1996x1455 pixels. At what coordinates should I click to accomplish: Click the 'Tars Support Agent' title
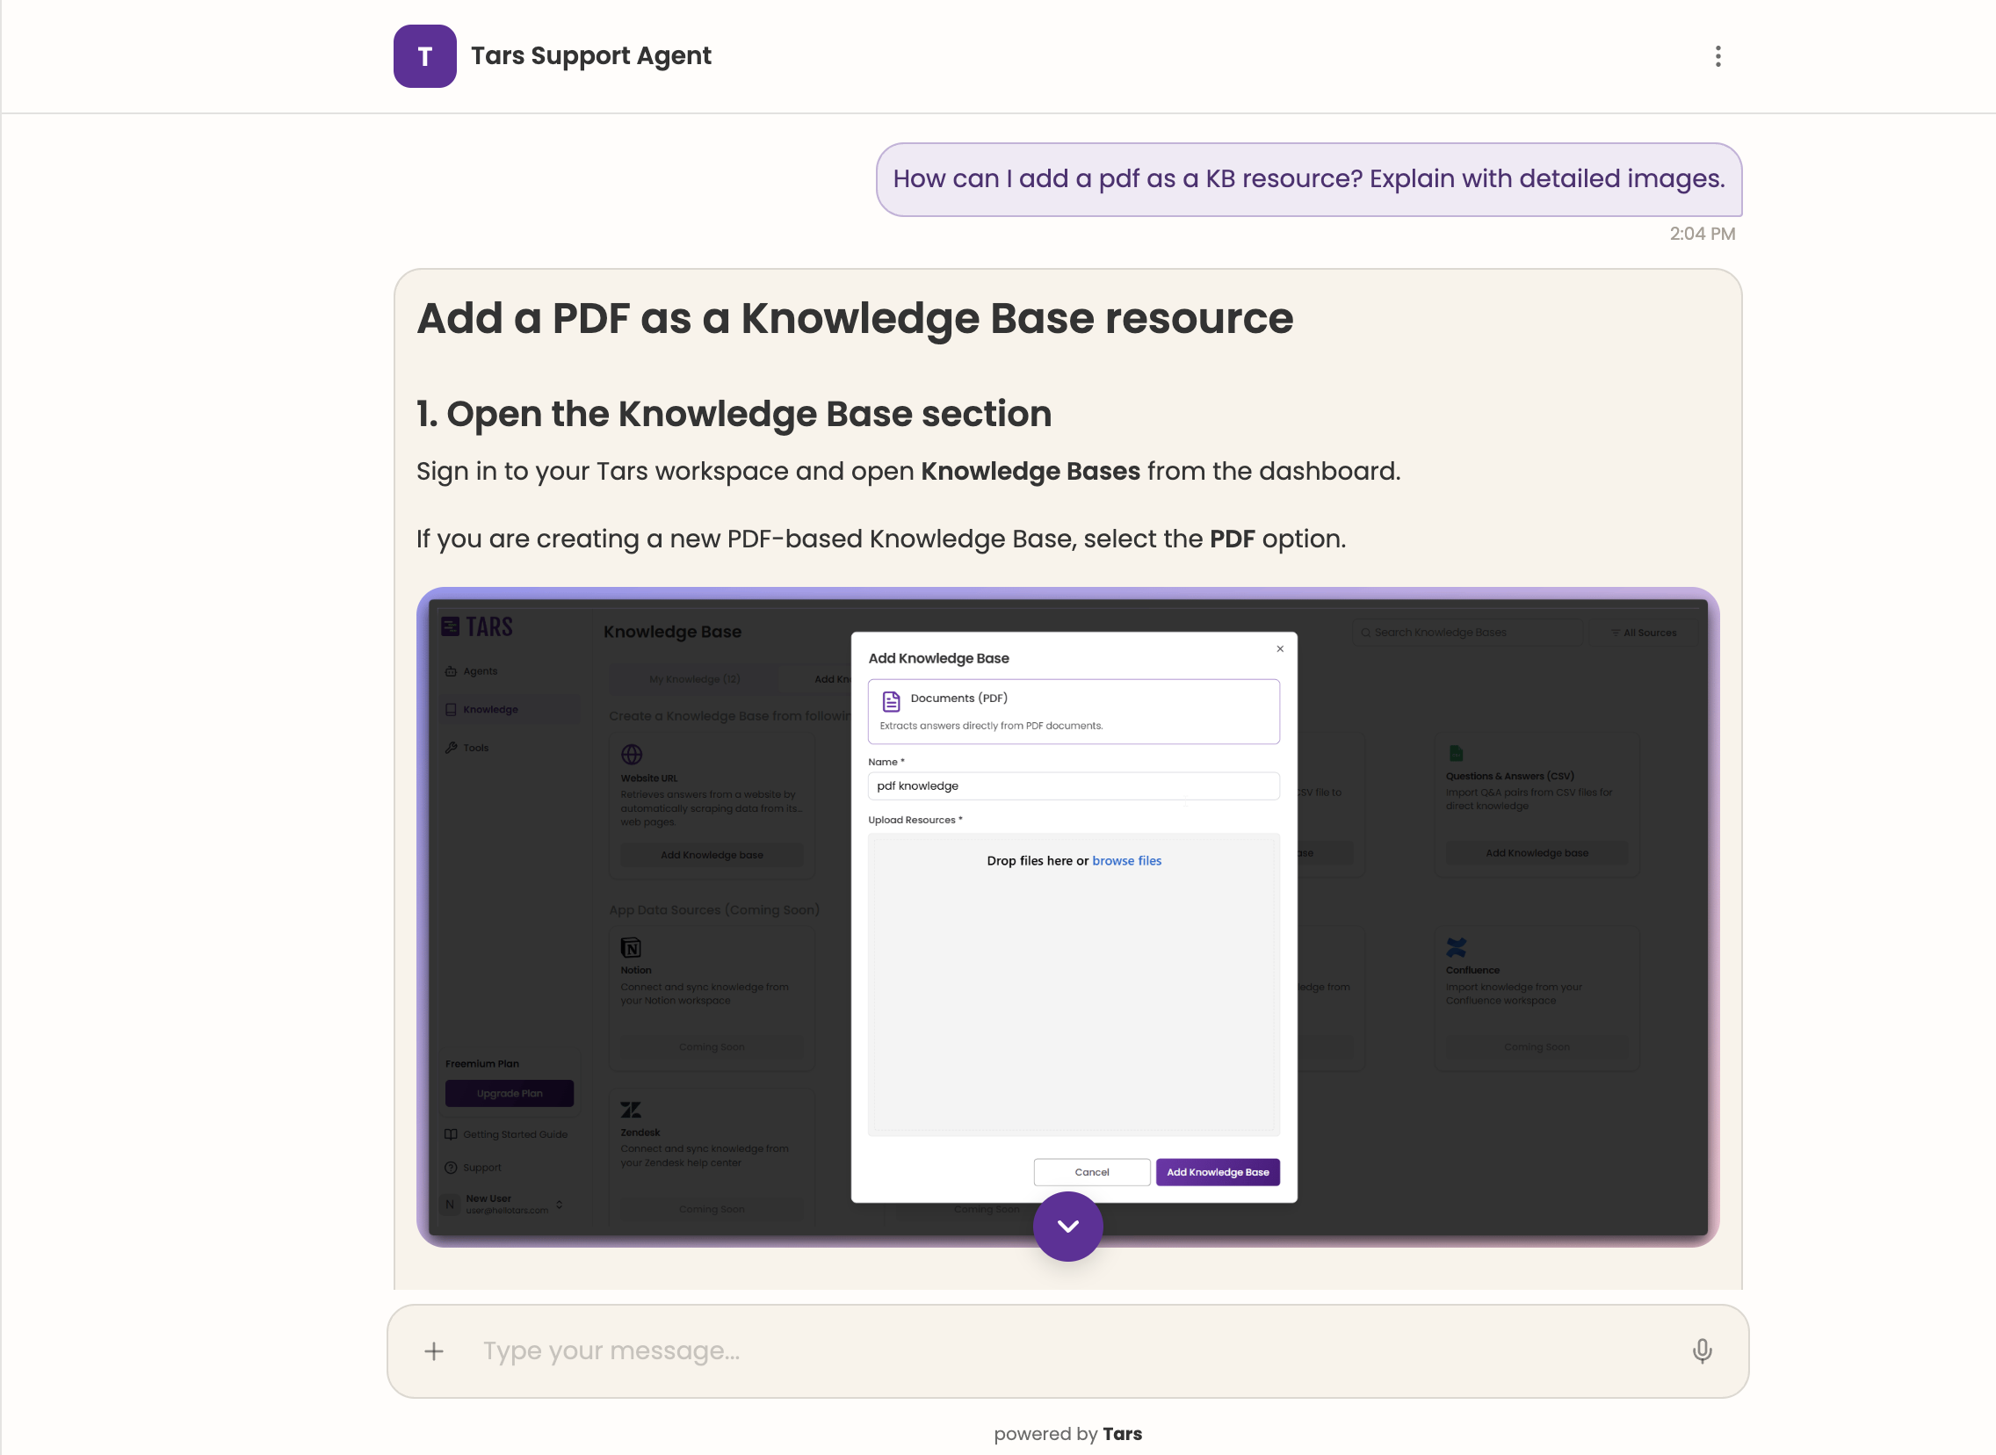(590, 55)
